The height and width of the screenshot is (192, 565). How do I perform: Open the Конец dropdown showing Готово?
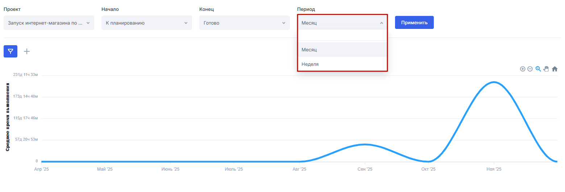(x=245, y=23)
